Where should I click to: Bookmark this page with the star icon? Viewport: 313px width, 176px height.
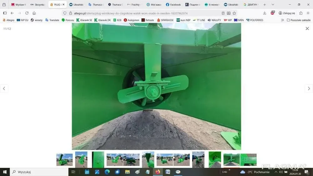pos(234,13)
